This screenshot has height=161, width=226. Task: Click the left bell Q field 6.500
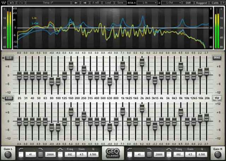(93, 155)
